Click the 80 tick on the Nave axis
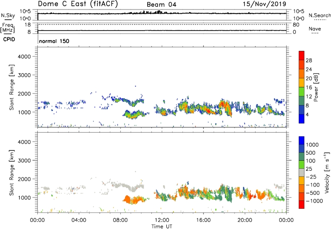The image size is (331, 229). point(296,25)
